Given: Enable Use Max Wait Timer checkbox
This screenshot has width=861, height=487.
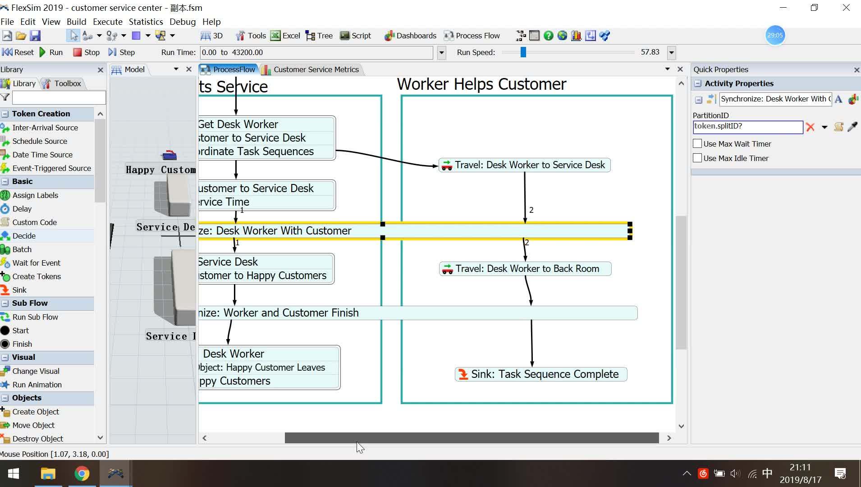Looking at the screenshot, I should [697, 144].
